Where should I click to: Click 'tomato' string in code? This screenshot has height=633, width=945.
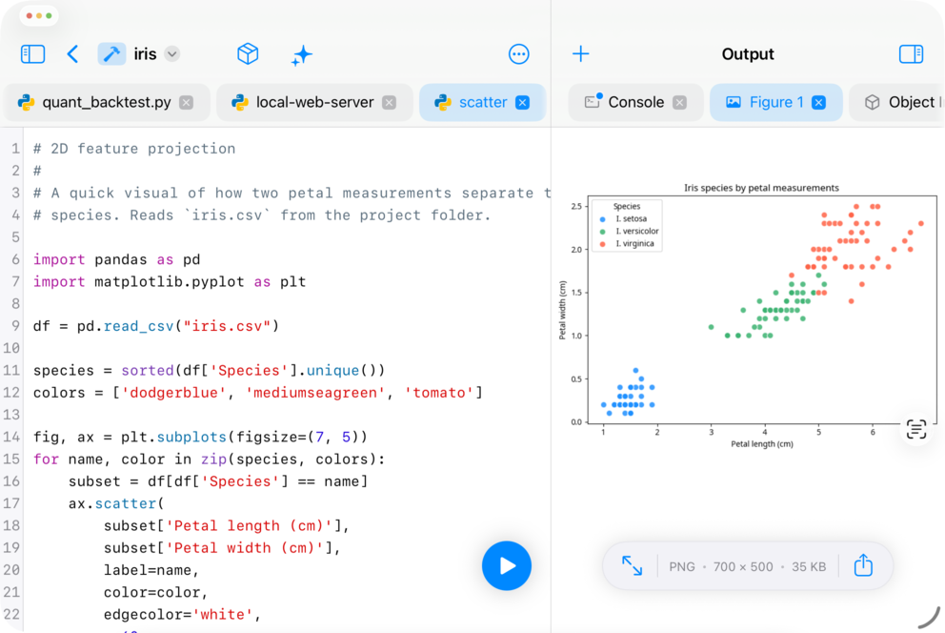pyautogui.click(x=439, y=393)
